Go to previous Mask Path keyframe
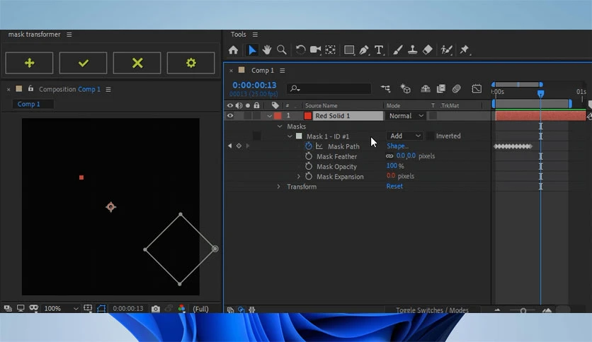 [x=230, y=146]
